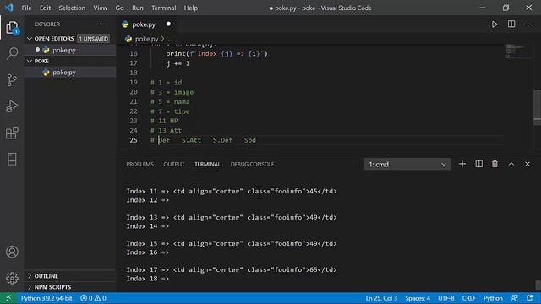541x304 pixels.
Task: Click the VS Code logo in title bar
Action: click(9, 8)
